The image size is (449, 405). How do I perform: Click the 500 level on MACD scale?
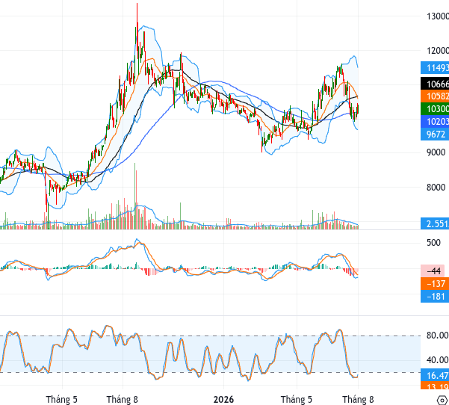click(433, 243)
